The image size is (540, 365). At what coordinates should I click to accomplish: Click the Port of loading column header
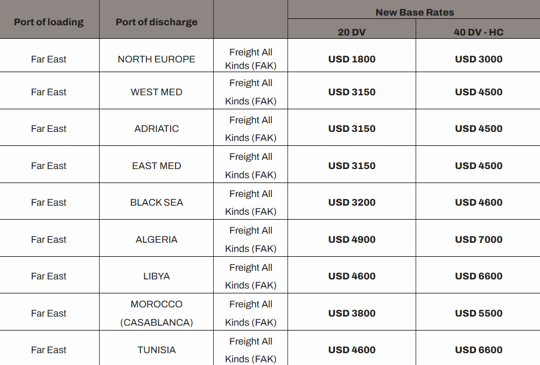[x=49, y=22]
